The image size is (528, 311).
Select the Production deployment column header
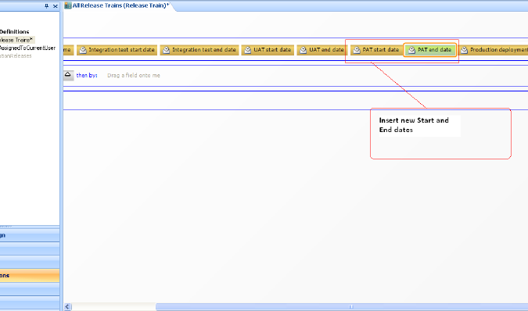(493, 50)
